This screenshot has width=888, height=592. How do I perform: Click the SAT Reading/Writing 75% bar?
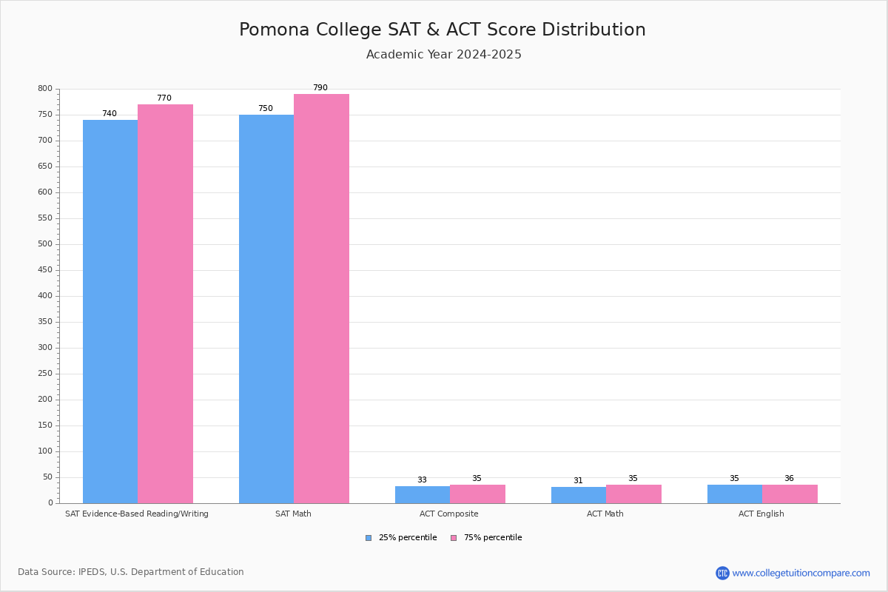tap(165, 303)
